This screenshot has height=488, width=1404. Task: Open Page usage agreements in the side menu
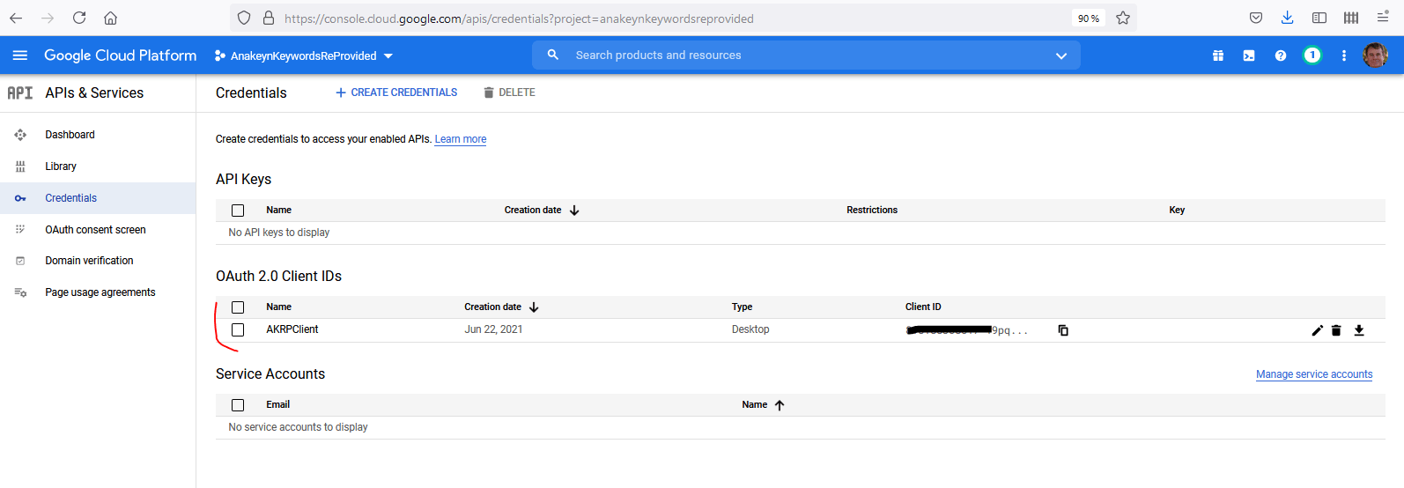pos(100,292)
